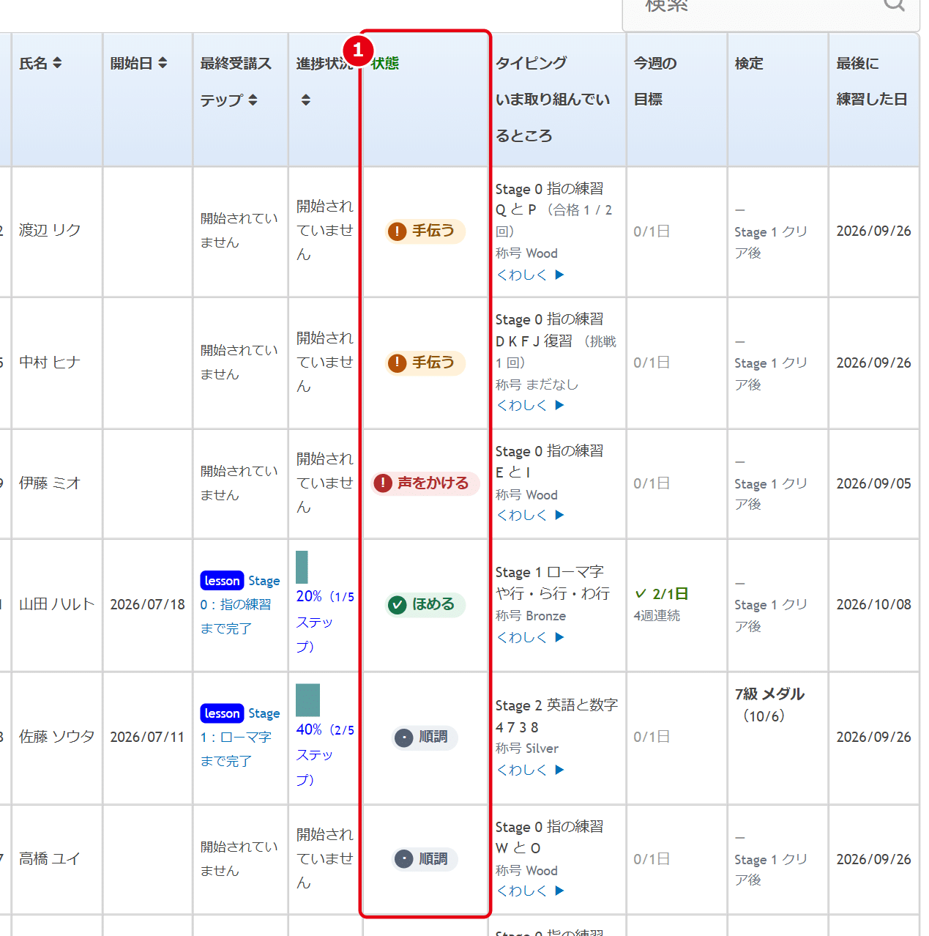Open くわしく details for 山田 ハルト
The width and height of the screenshot is (929, 936).
point(530,637)
